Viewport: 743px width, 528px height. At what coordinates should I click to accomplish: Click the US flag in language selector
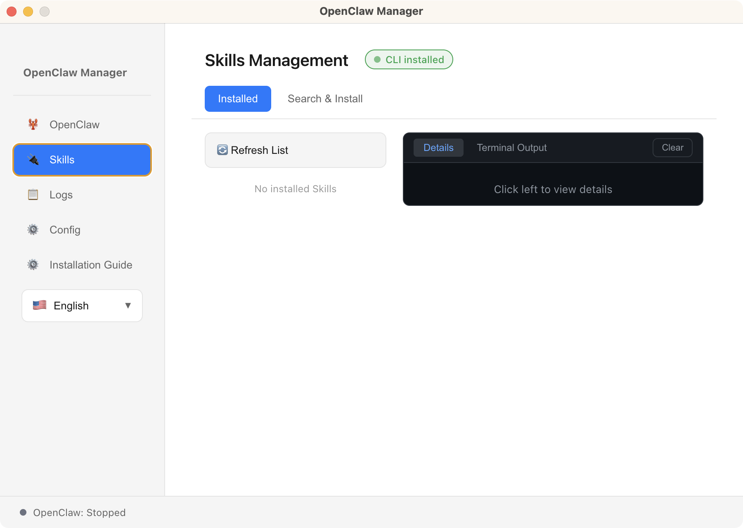click(x=40, y=305)
